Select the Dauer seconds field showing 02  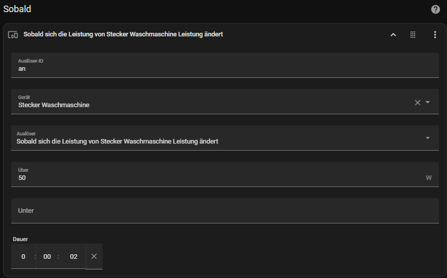tap(73, 256)
